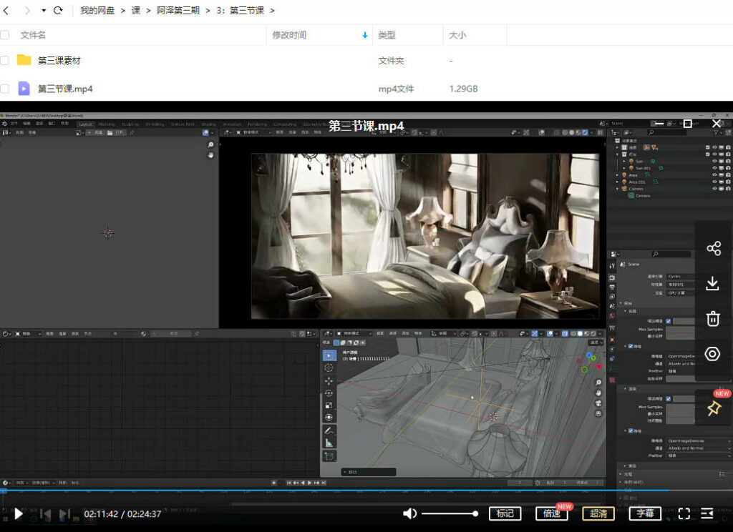
Task: Refresh the current folder listing
Action: click(58, 11)
